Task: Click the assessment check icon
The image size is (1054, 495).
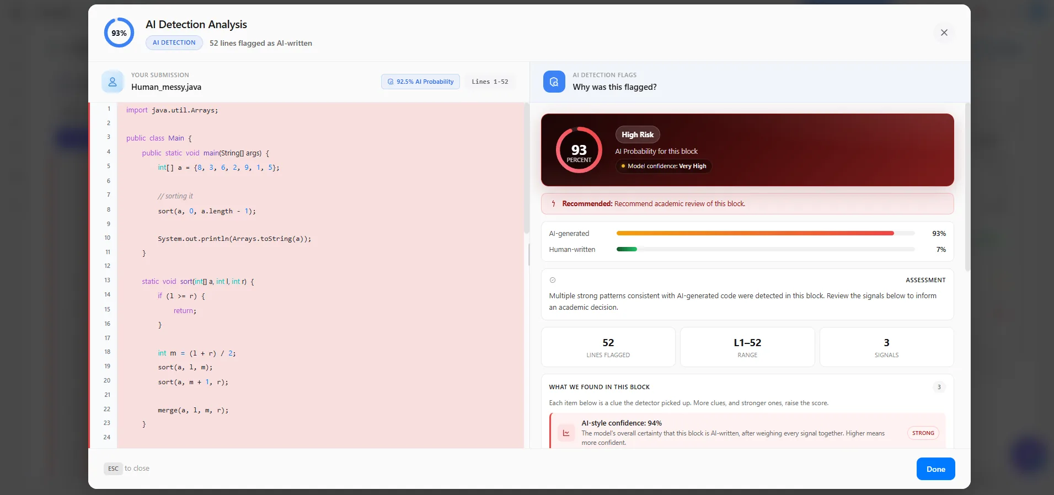Action: click(553, 280)
